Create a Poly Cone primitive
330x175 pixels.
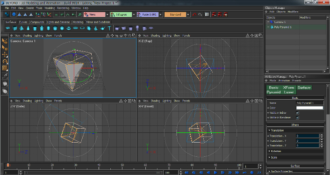click(x=28, y=28)
